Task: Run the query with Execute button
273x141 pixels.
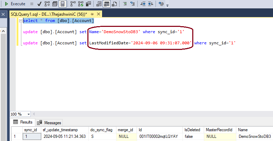Action: tap(15, 4)
